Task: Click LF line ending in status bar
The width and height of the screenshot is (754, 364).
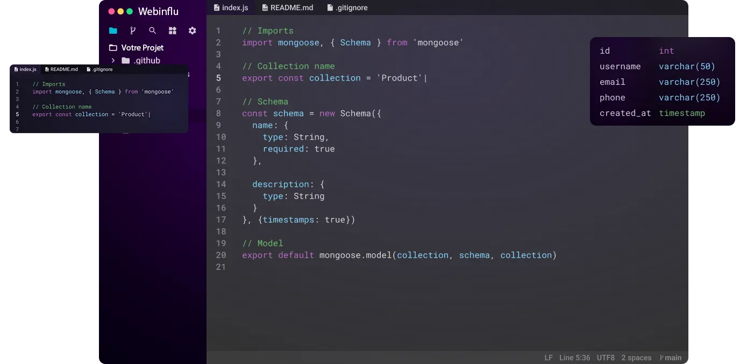Action: point(549,358)
